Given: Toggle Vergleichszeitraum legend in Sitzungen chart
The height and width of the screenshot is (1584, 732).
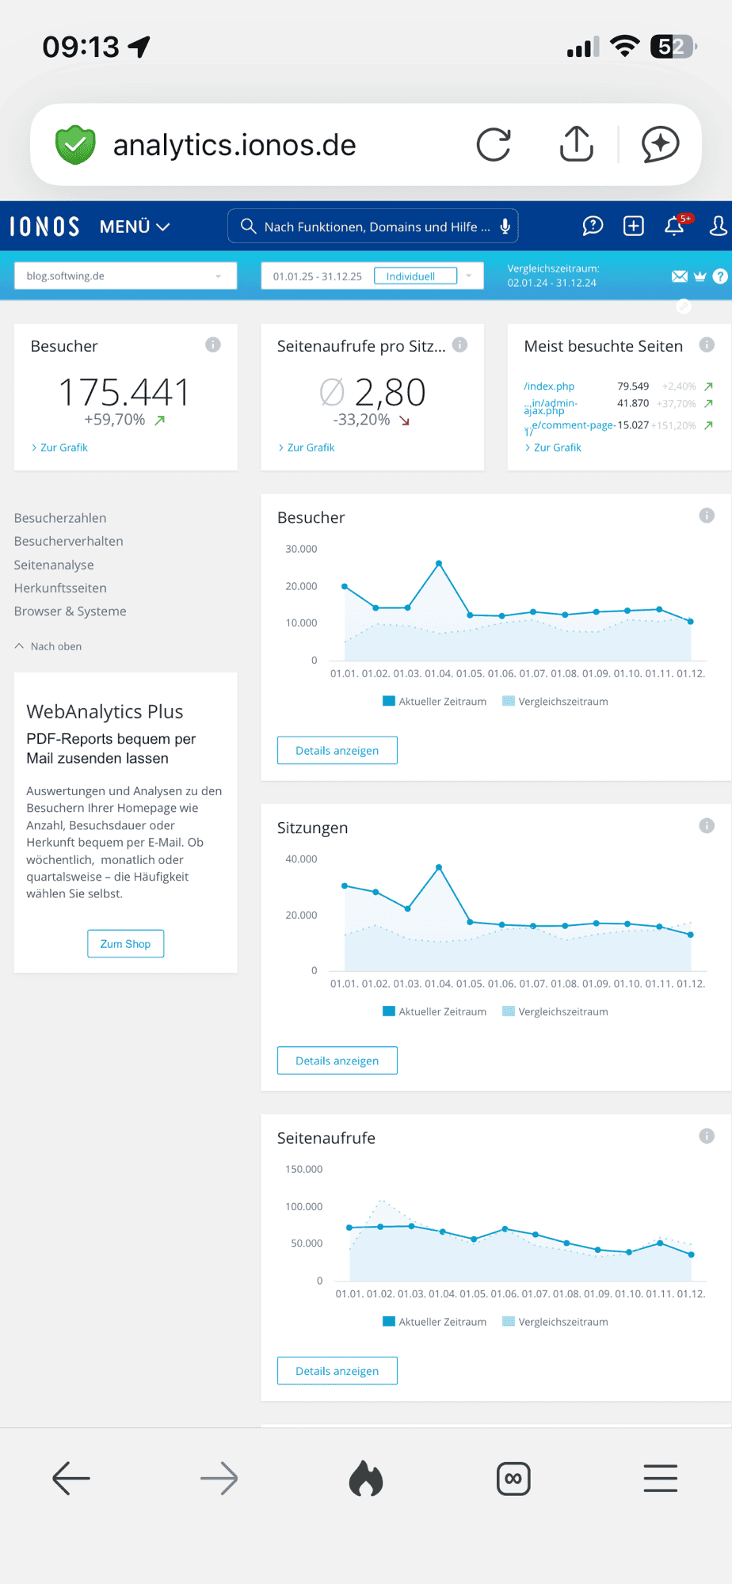Looking at the screenshot, I should click(555, 1012).
